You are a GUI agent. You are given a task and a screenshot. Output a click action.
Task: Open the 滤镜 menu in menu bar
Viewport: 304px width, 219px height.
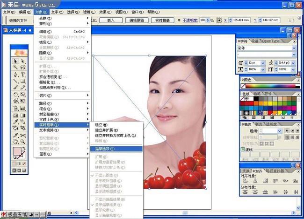pos(87,12)
